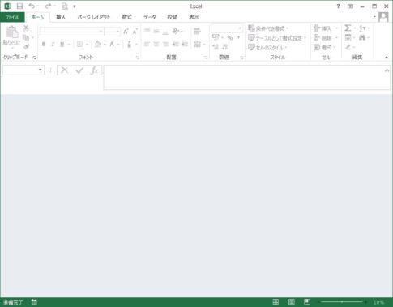393x307 pixels.
Task: Click the Cut scissors icon
Action: [x=26, y=28]
